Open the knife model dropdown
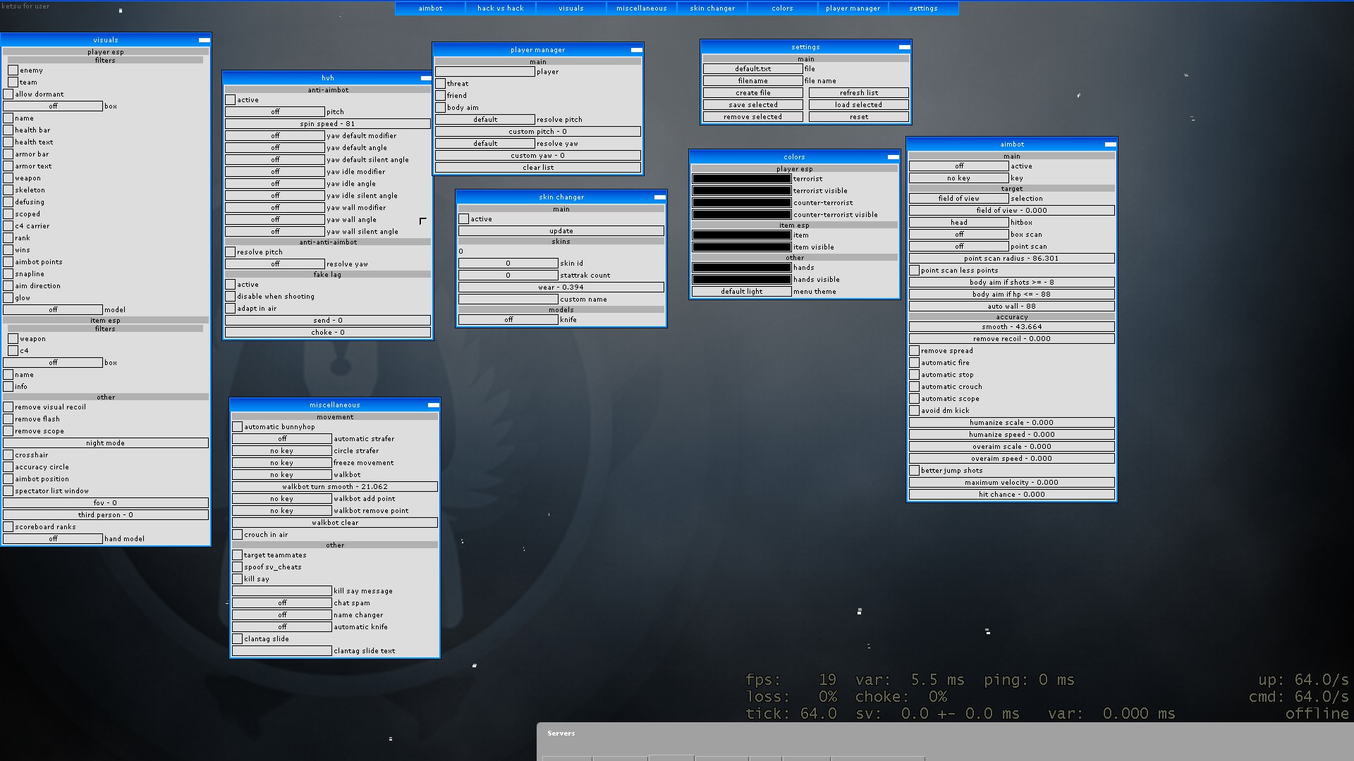The width and height of the screenshot is (1354, 761). pos(508,320)
